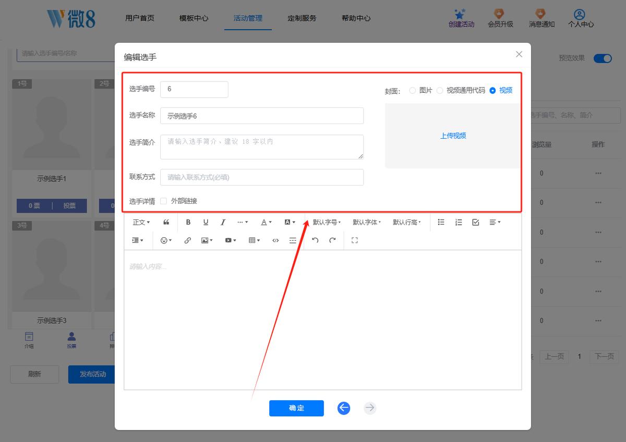Screen dimensions: 626x442
Task: Redo the last edit
Action: tap(332, 240)
